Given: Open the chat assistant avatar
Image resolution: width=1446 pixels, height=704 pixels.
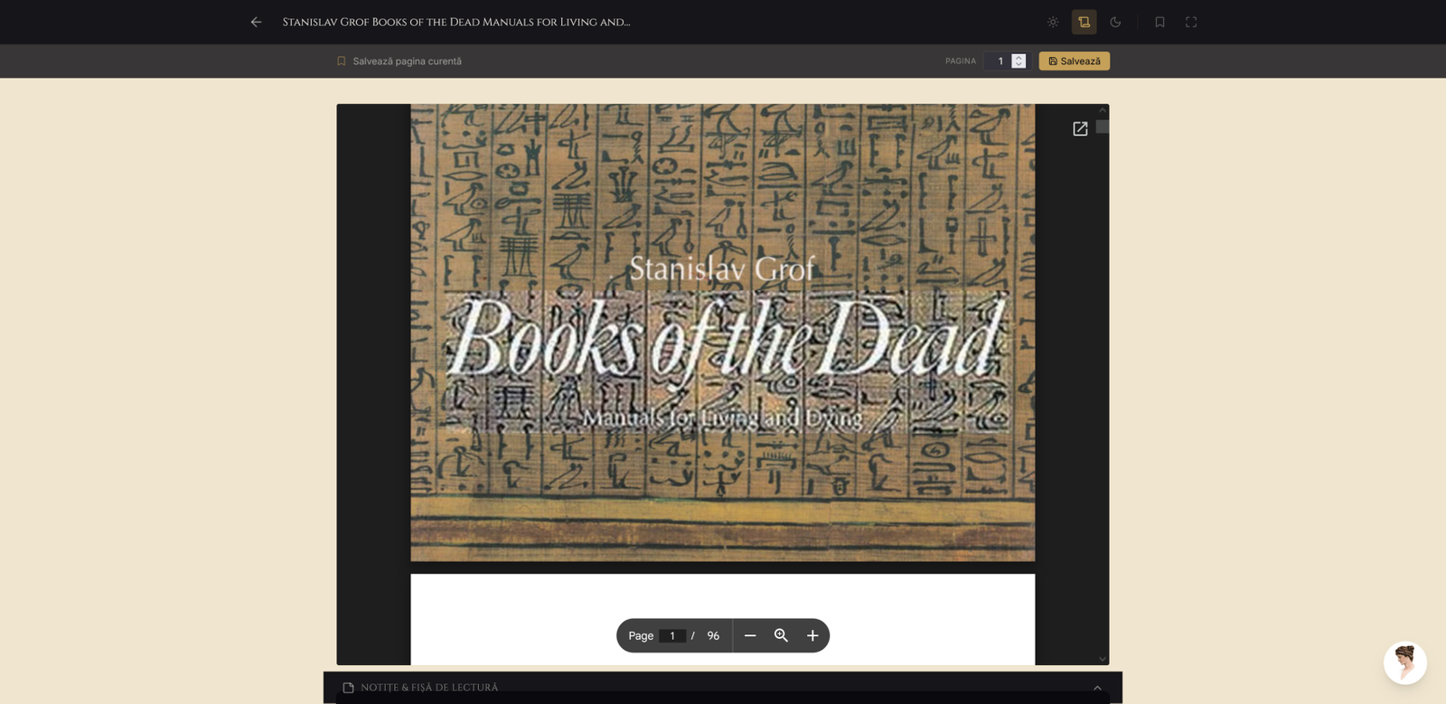Looking at the screenshot, I should (1405, 663).
